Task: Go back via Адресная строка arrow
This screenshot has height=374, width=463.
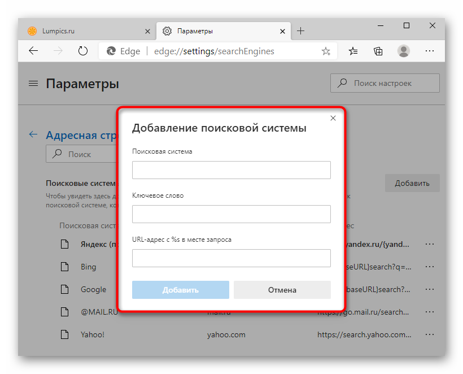Action: (x=33, y=134)
